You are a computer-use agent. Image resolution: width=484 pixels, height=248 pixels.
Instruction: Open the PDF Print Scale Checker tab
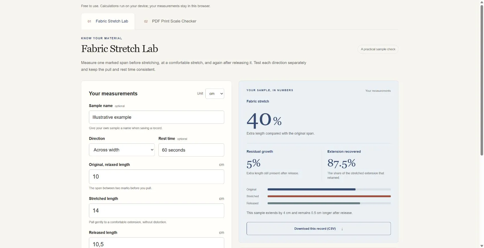pos(170,21)
